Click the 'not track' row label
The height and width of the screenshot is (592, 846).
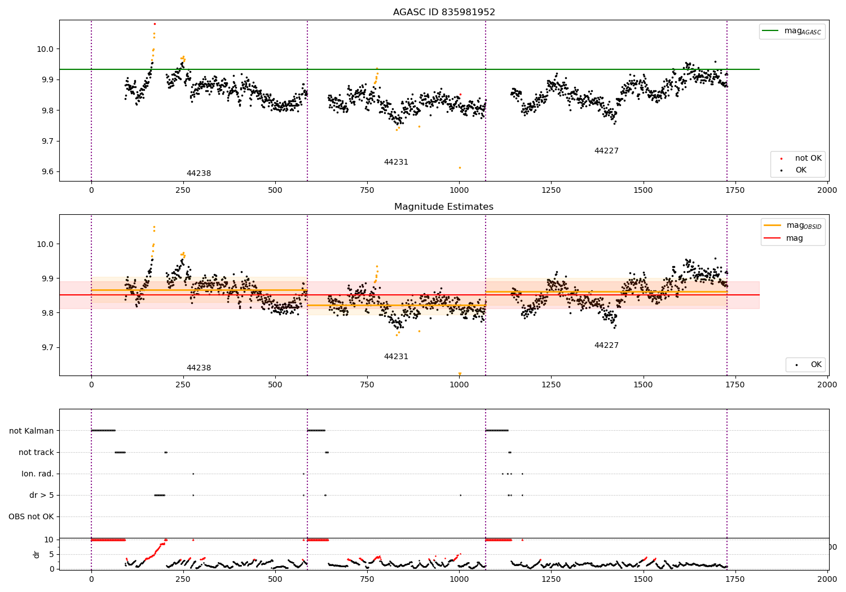click(x=36, y=452)
